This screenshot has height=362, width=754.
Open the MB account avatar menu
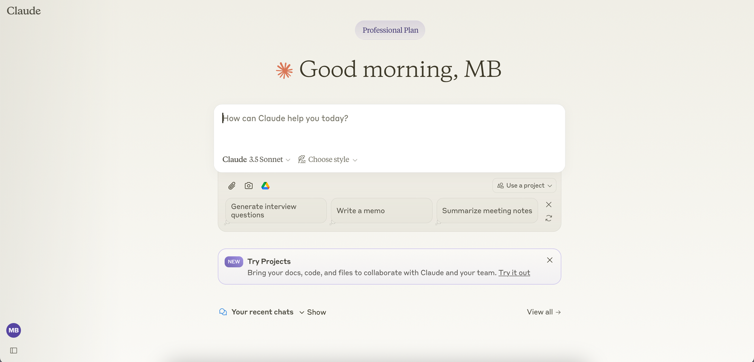point(14,330)
